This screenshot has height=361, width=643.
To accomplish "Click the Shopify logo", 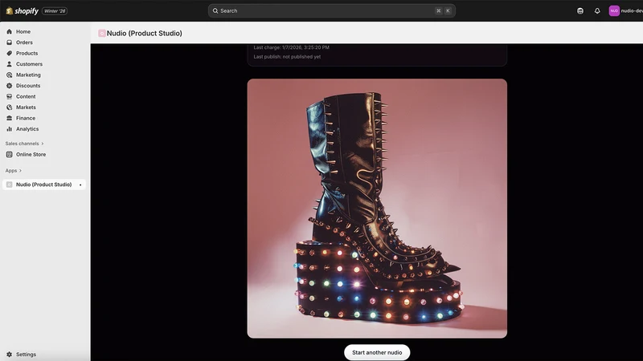I will click(x=23, y=11).
